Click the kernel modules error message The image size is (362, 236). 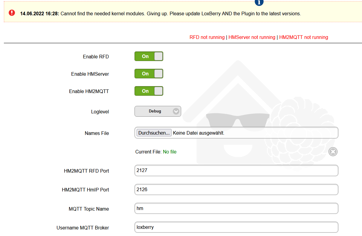tap(181, 14)
